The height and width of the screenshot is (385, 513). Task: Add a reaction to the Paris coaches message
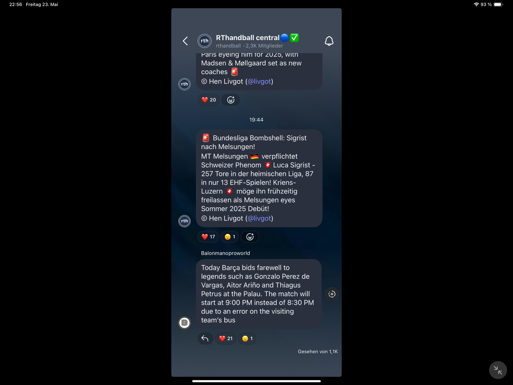(x=231, y=100)
